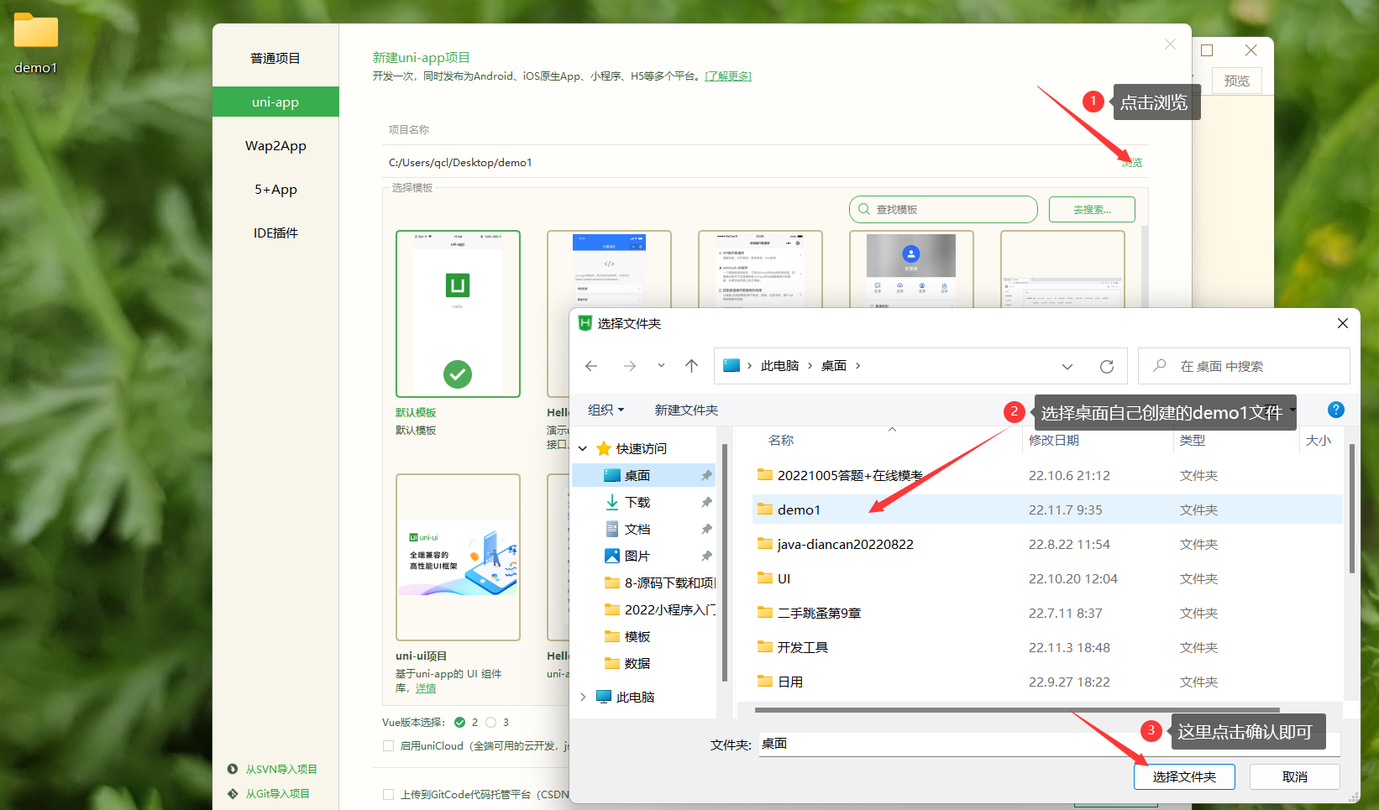Click the folder icon of java-diancan20220822
The height and width of the screenshot is (810, 1379).
tap(764, 544)
